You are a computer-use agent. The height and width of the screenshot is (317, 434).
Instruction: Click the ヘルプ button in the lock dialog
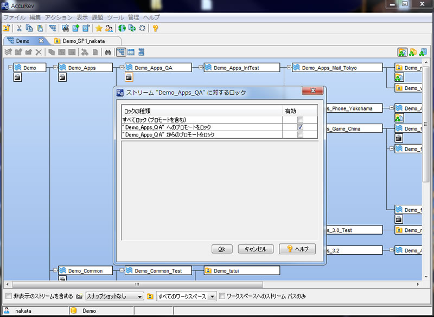(297, 249)
